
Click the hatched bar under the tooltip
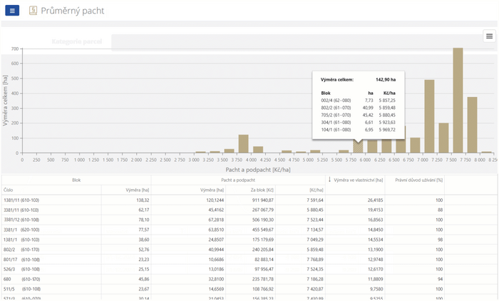(358, 147)
